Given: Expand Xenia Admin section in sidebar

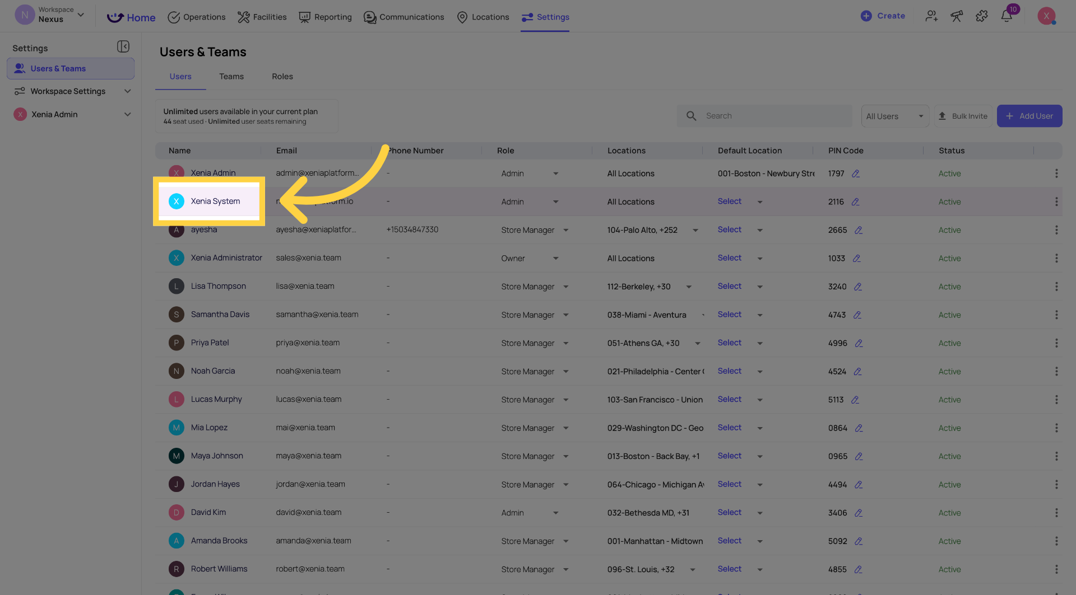Looking at the screenshot, I should (x=128, y=114).
